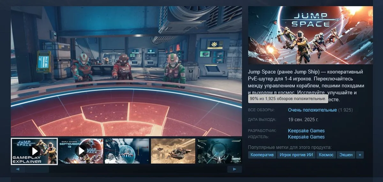Click the main video preview area
Screen dimensions: 383x182
[126, 71]
